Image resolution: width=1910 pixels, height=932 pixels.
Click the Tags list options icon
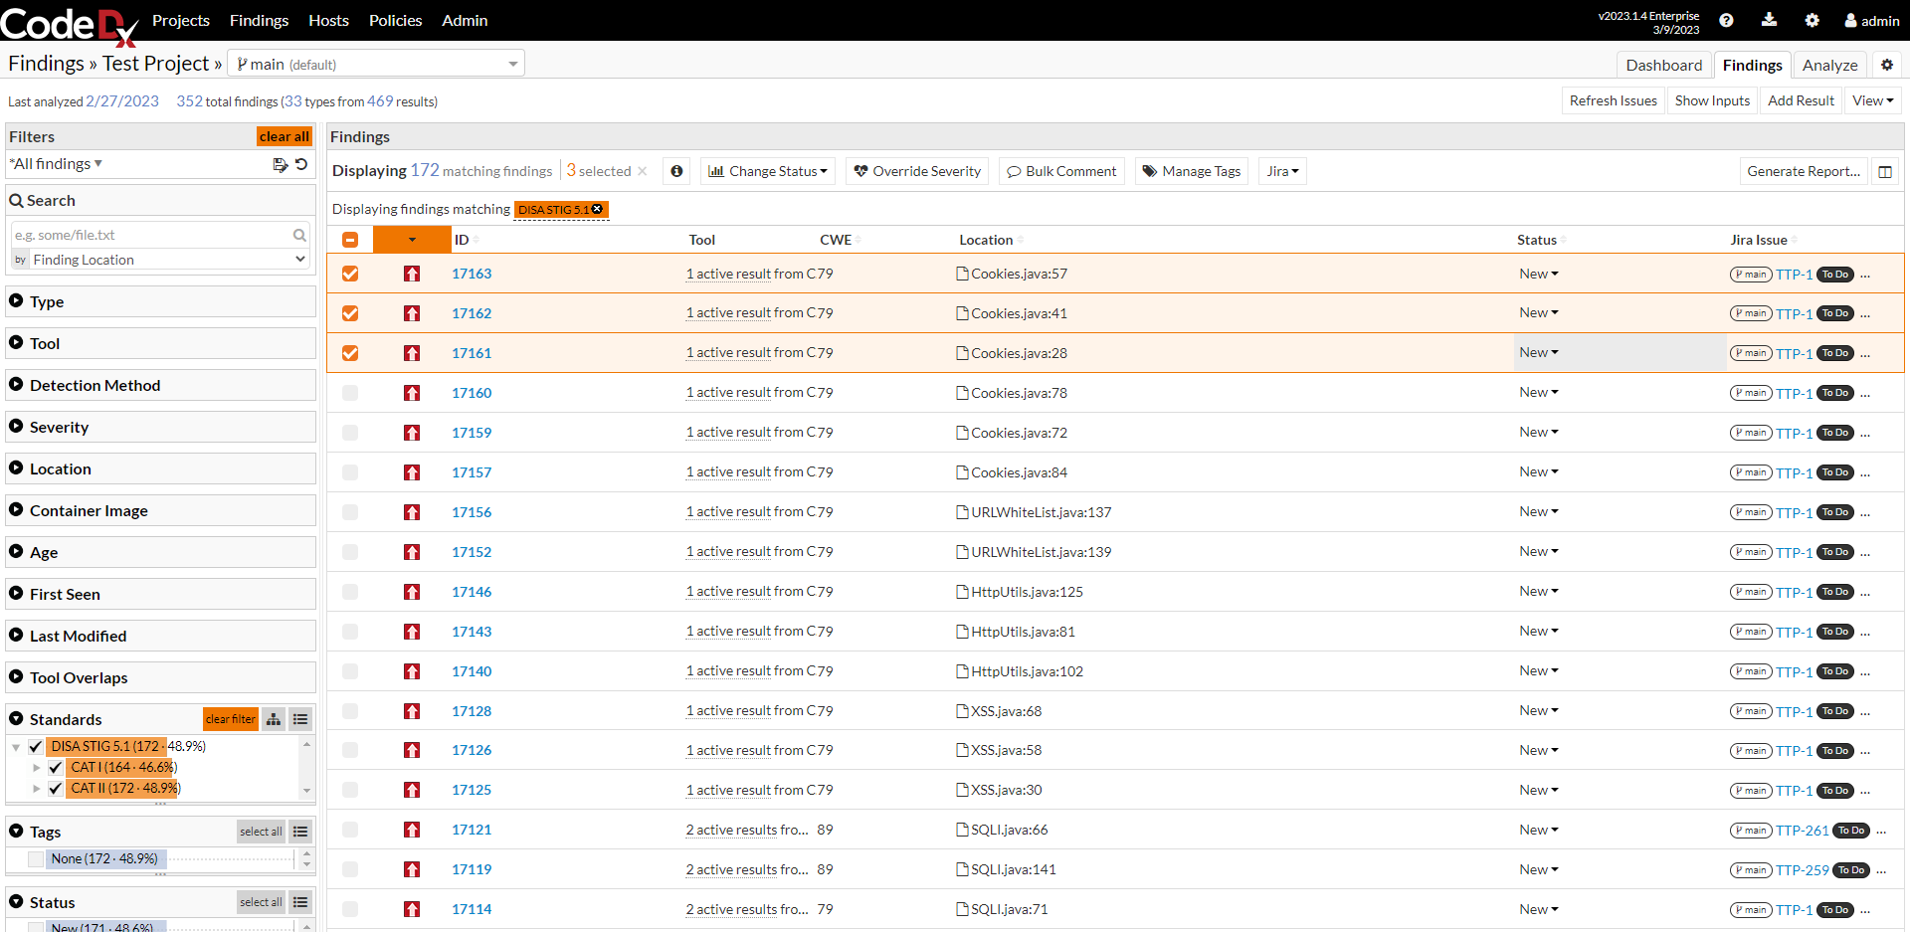pos(300,832)
